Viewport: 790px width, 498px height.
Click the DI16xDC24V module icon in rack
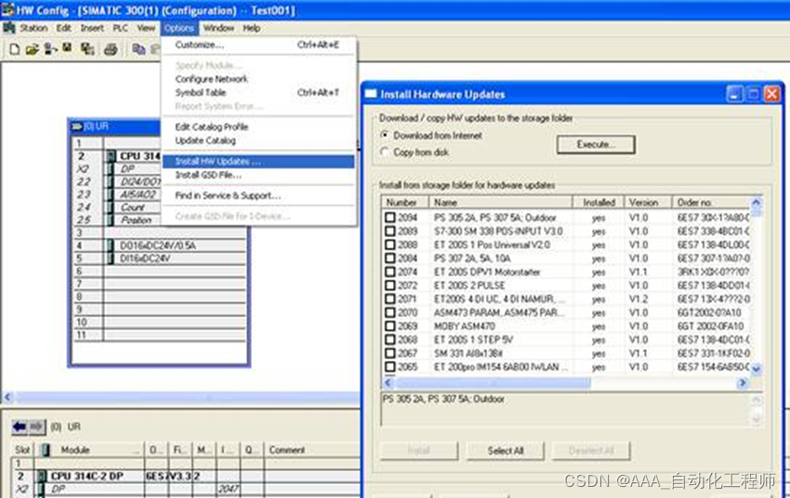pos(111,258)
